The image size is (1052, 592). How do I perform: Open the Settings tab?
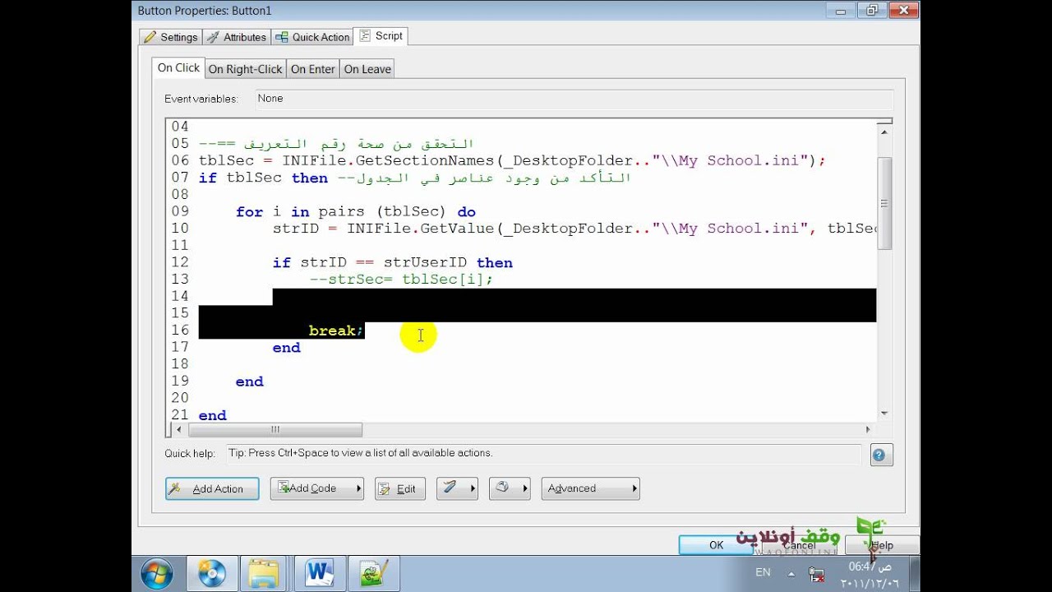tap(170, 37)
